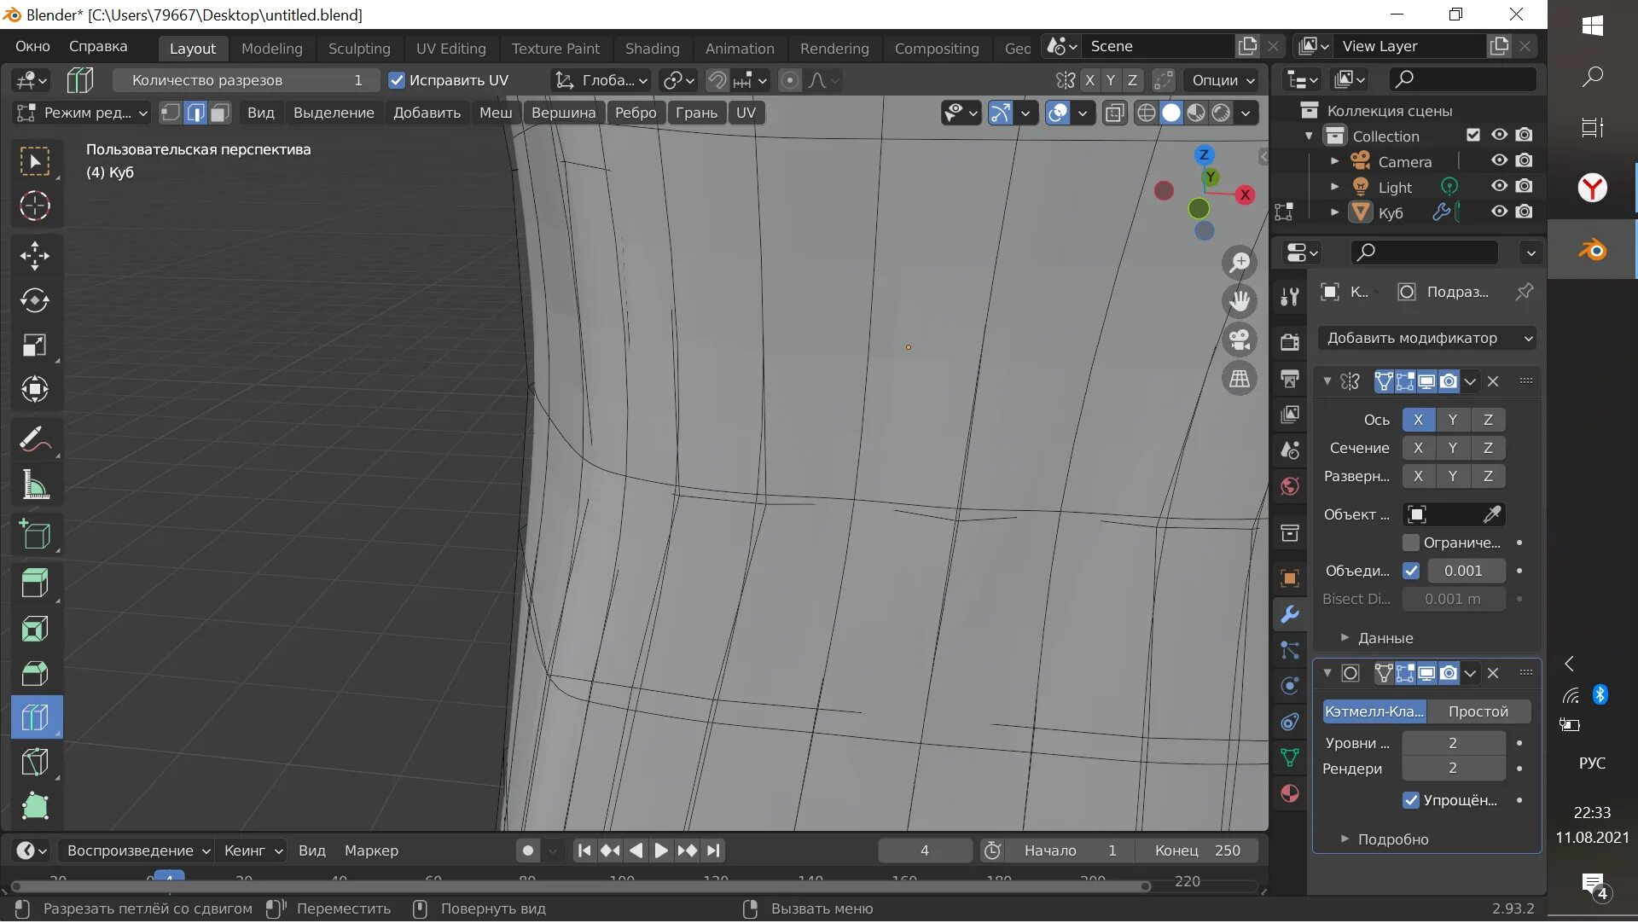1638x923 pixels.
Task: Select the Rotate tool
Action: tap(34, 300)
